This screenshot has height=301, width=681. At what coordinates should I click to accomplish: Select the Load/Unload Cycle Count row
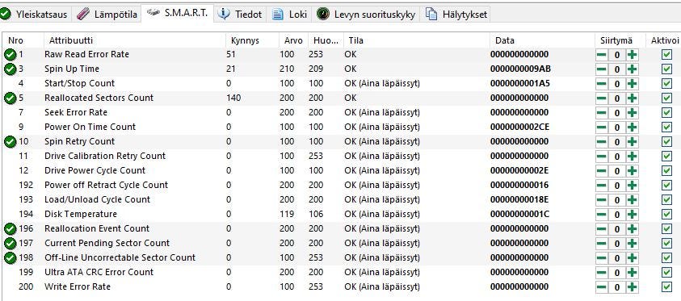(x=341, y=199)
